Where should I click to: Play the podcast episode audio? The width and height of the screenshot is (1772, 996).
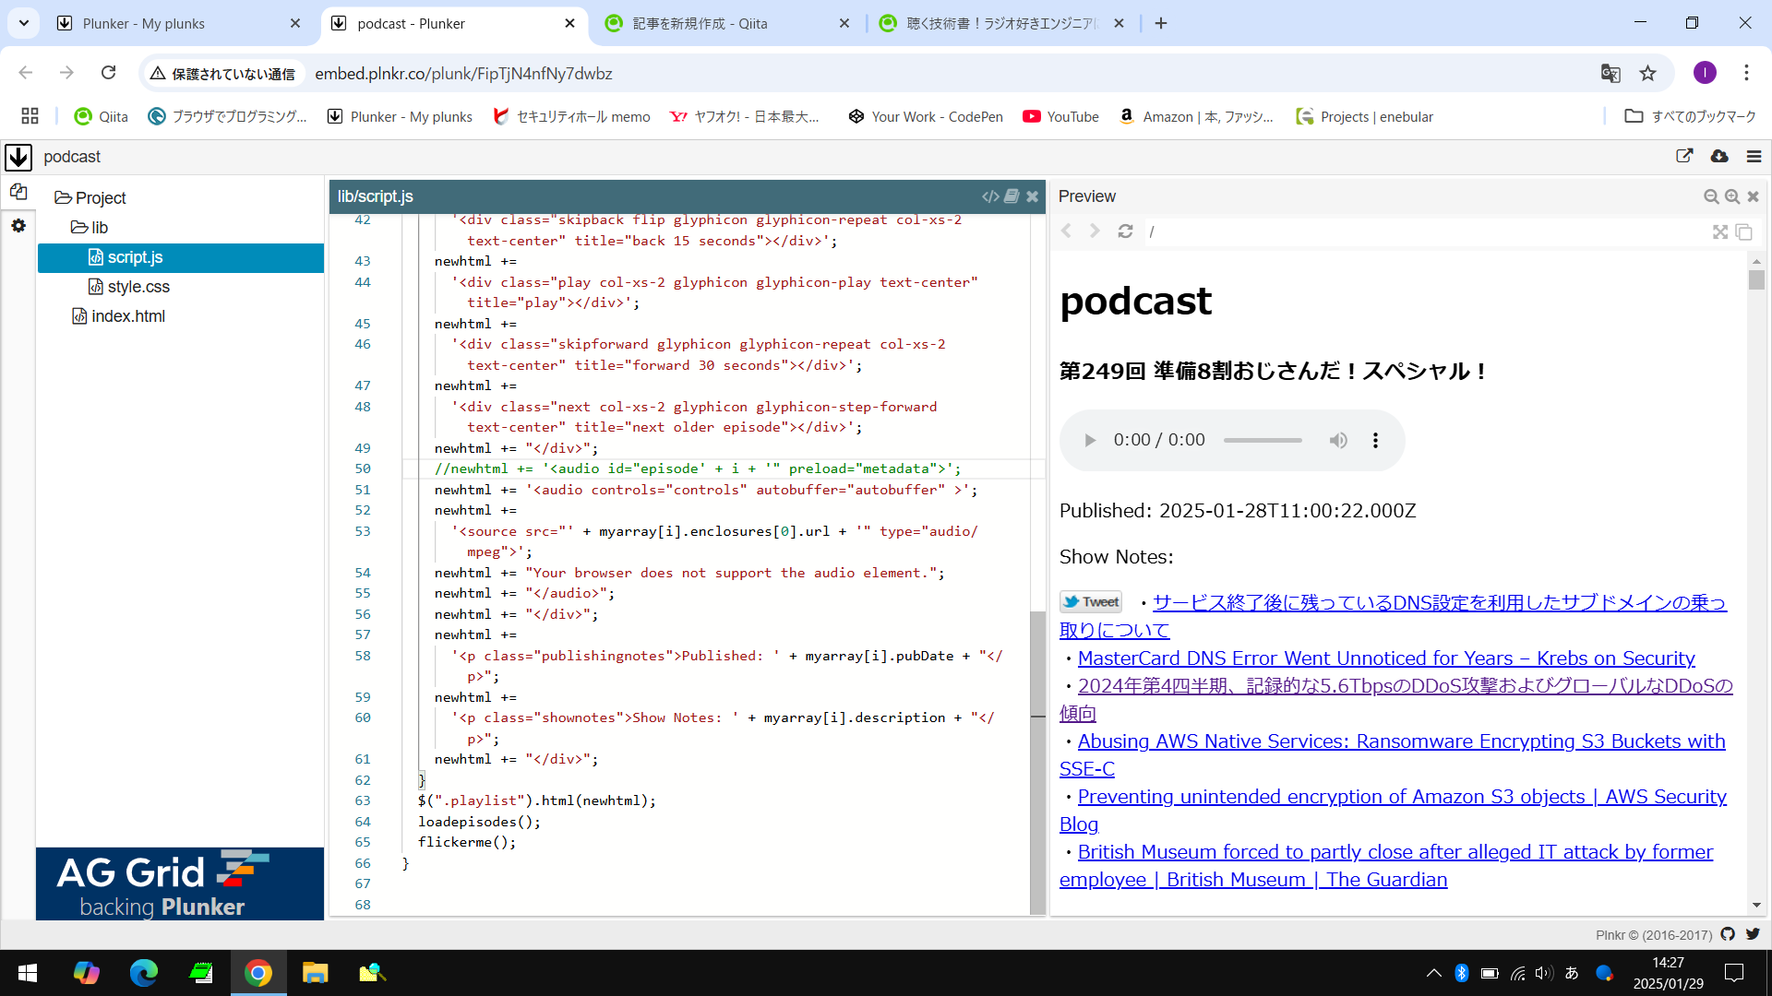pos(1090,441)
